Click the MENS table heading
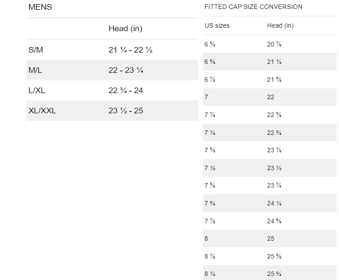The height and width of the screenshot is (280, 339). coord(40,7)
